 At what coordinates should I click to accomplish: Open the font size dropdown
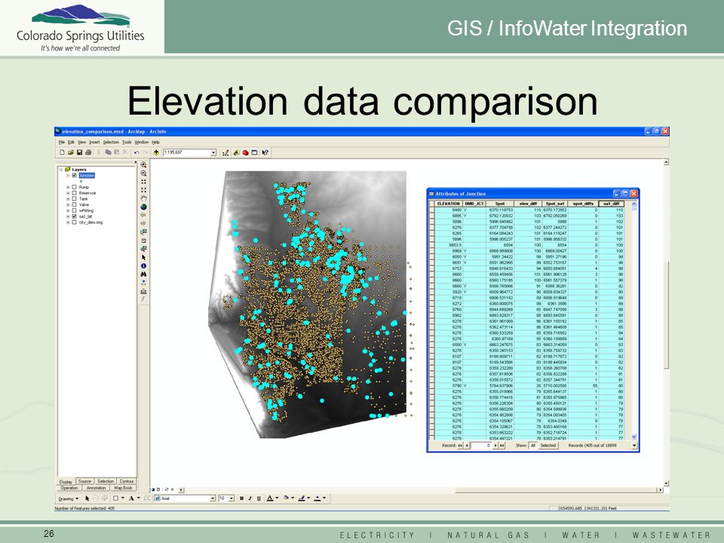coord(232,499)
